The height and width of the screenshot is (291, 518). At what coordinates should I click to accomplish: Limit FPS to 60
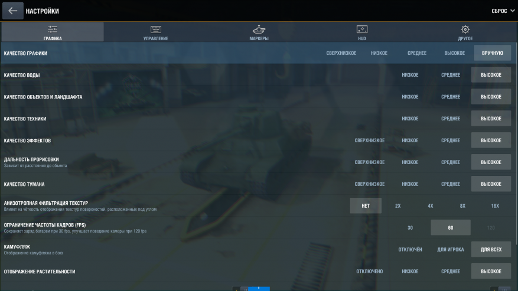(451, 228)
